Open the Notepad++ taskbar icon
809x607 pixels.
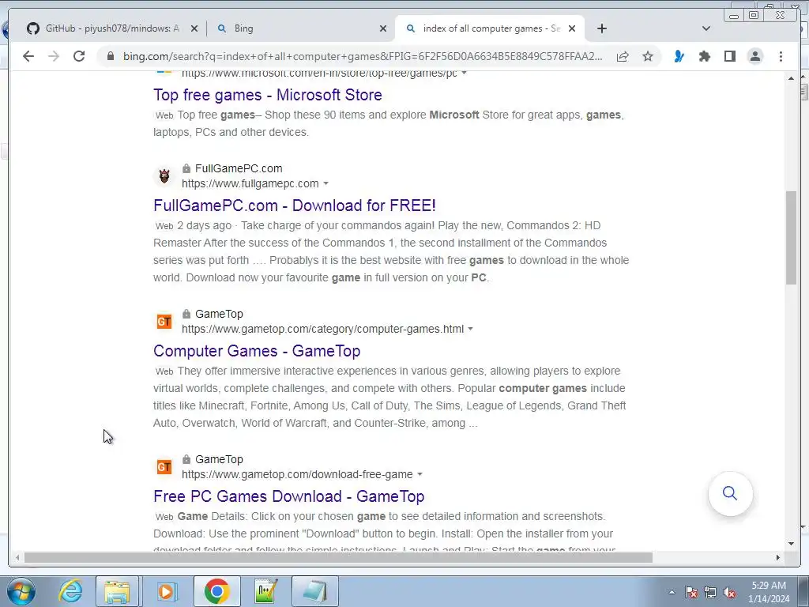(x=265, y=591)
